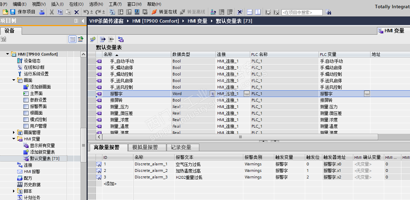Screen dimensions: 410x200
Task: Click 添加新变量表 in tree
Action: click(42, 152)
